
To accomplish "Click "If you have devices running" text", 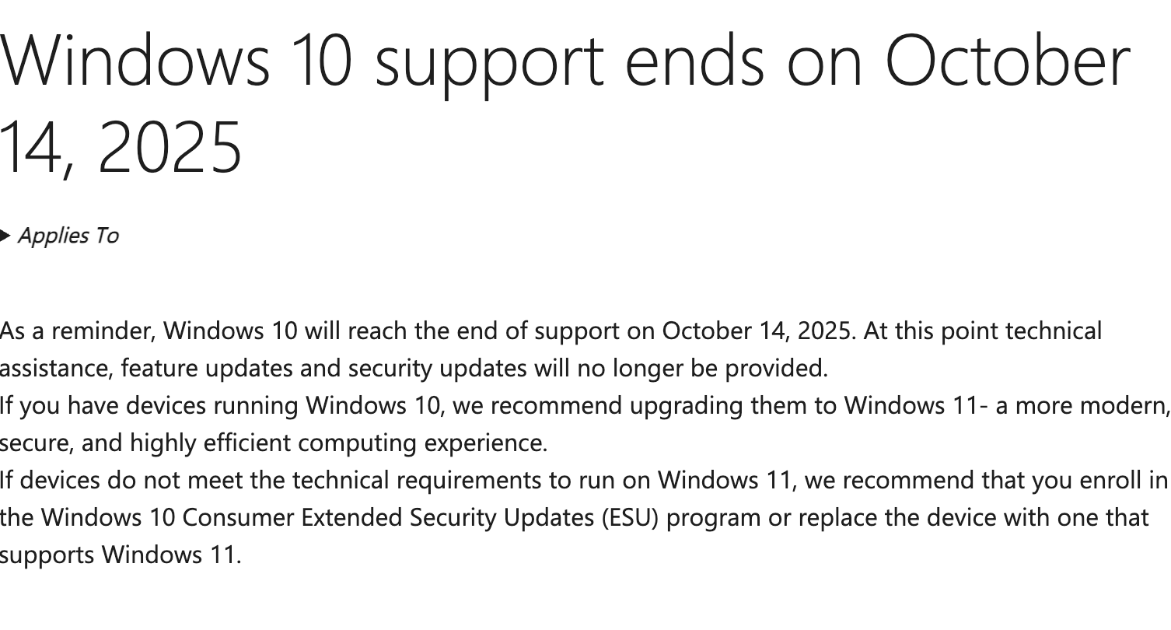I will point(149,406).
